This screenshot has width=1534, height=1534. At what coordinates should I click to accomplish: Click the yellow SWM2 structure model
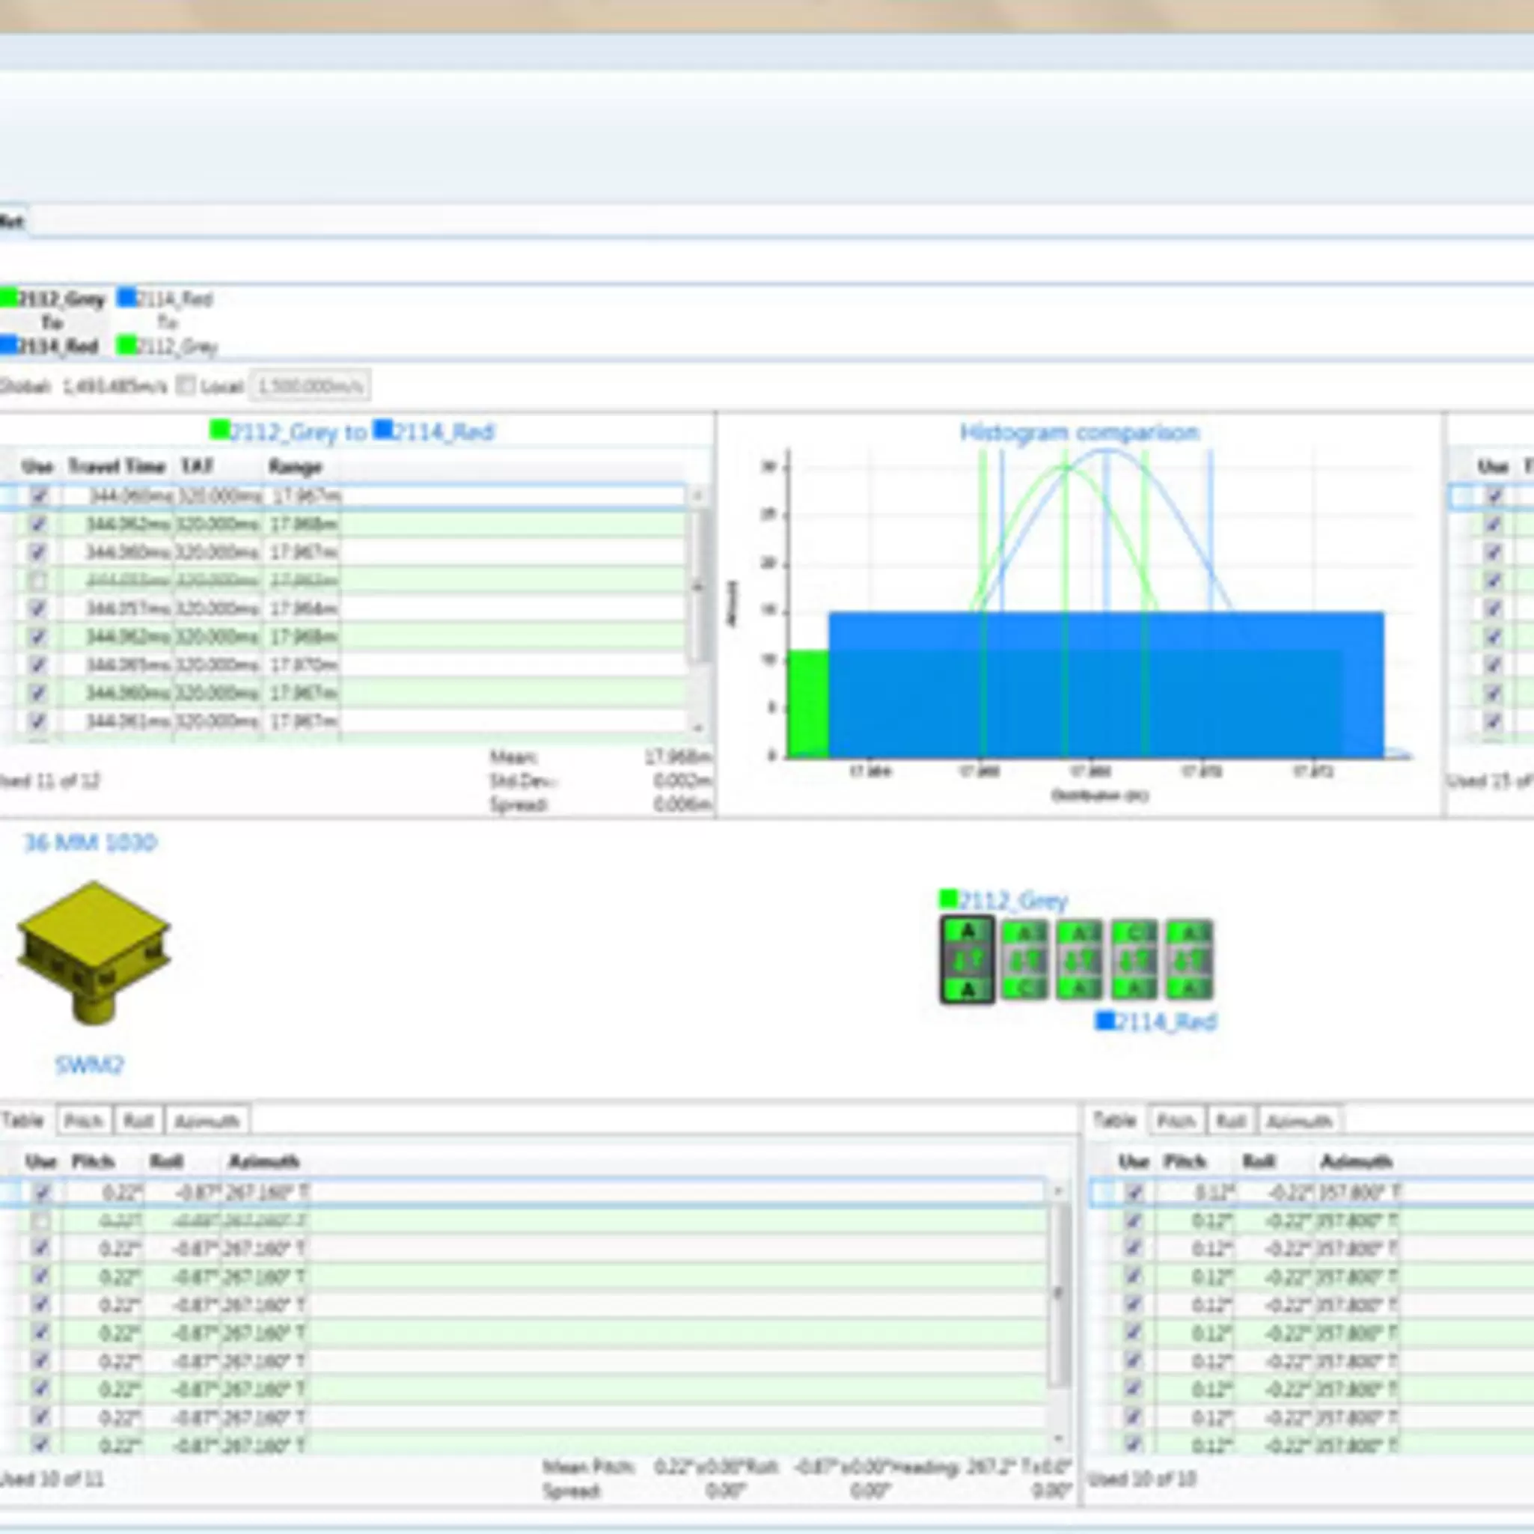(94, 953)
